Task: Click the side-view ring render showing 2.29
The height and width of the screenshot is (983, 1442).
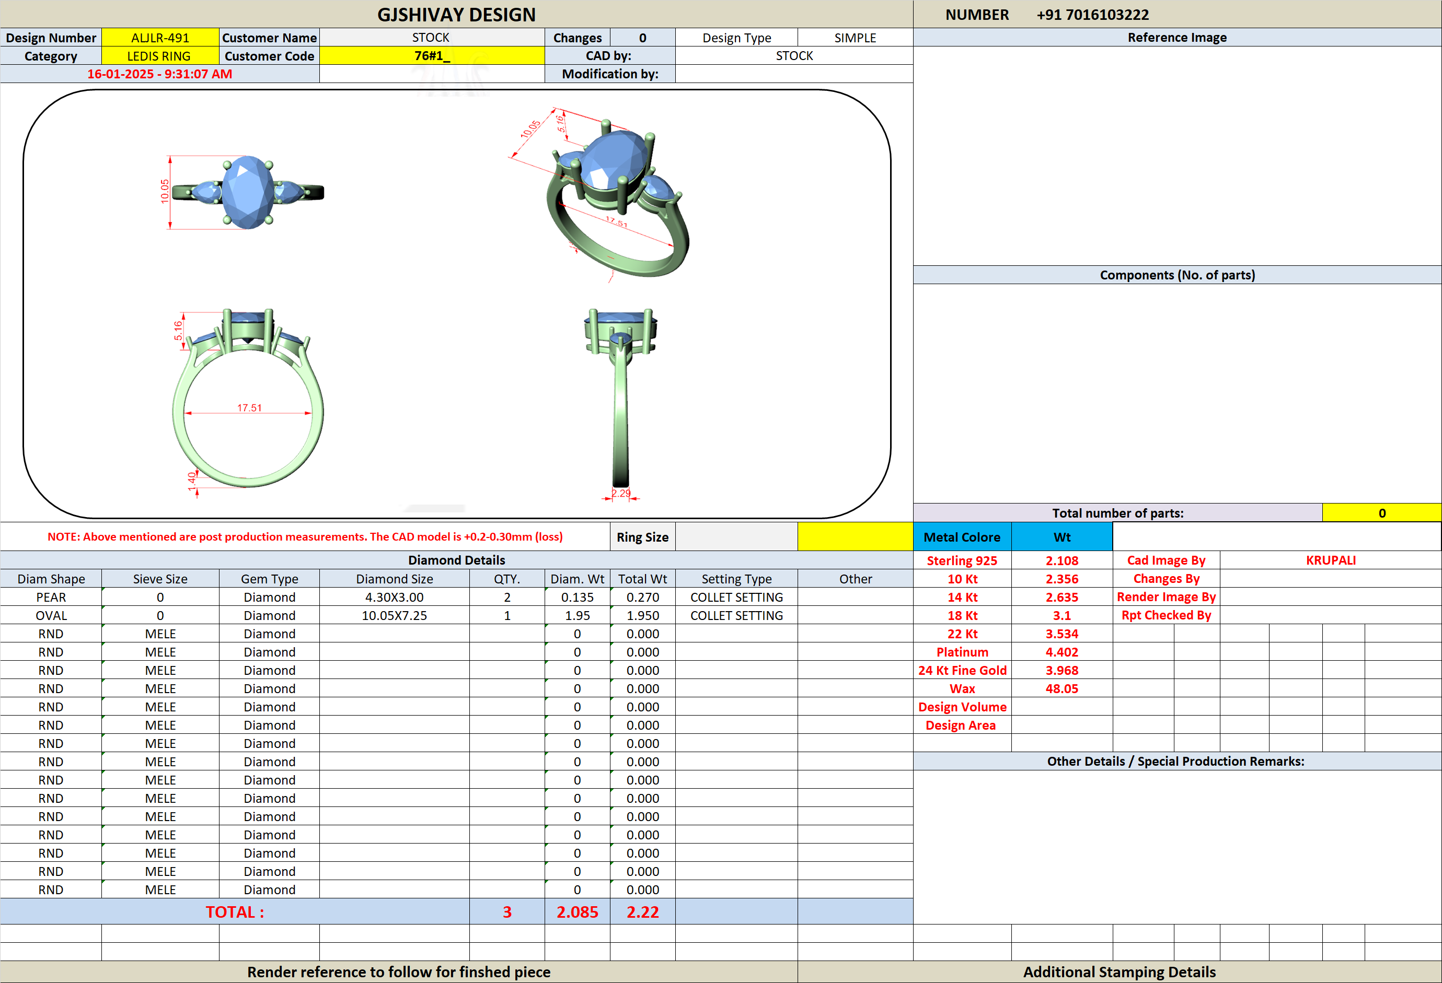Action: pos(620,403)
